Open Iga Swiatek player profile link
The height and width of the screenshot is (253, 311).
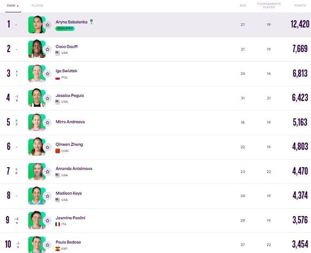point(66,71)
